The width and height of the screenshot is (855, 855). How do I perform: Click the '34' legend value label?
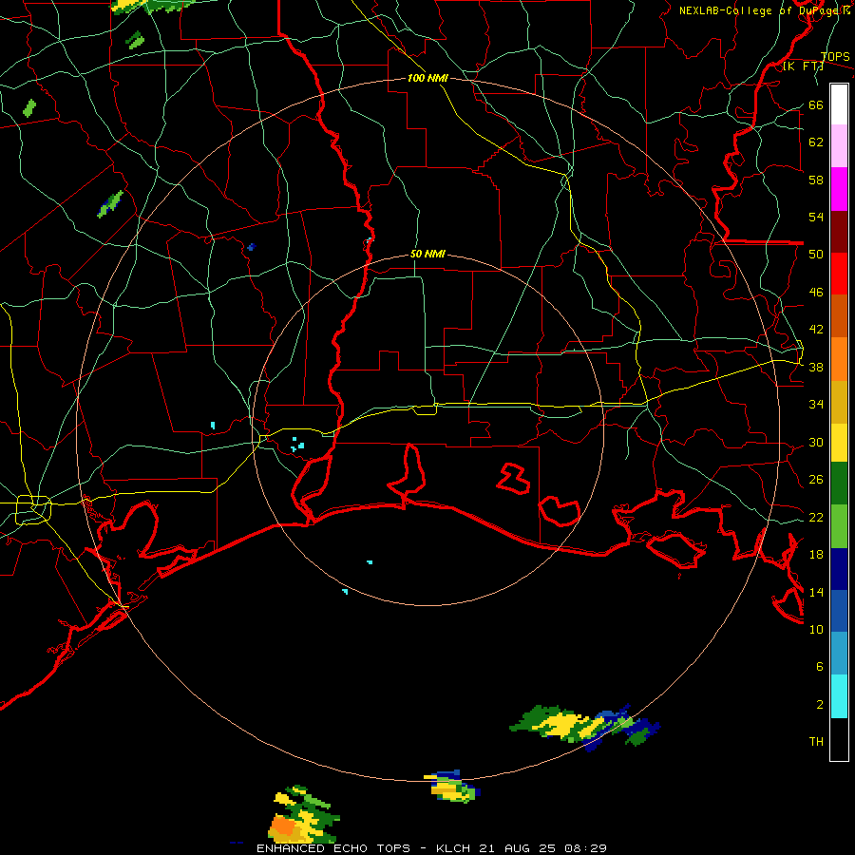click(x=816, y=405)
